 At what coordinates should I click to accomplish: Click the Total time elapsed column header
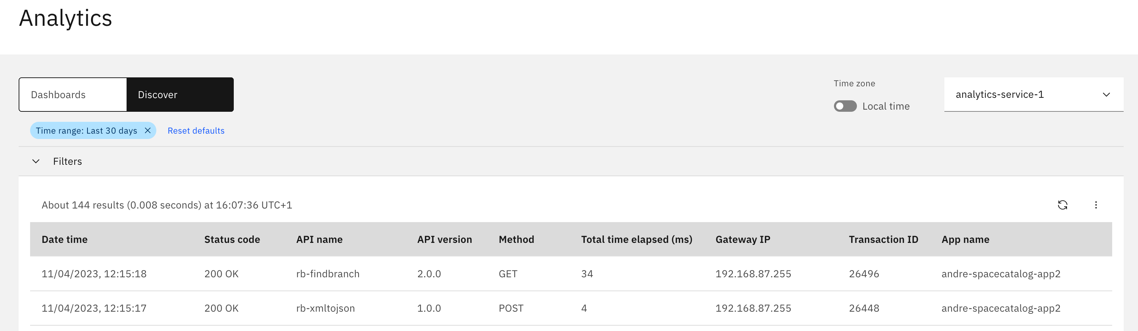tap(636, 239)
